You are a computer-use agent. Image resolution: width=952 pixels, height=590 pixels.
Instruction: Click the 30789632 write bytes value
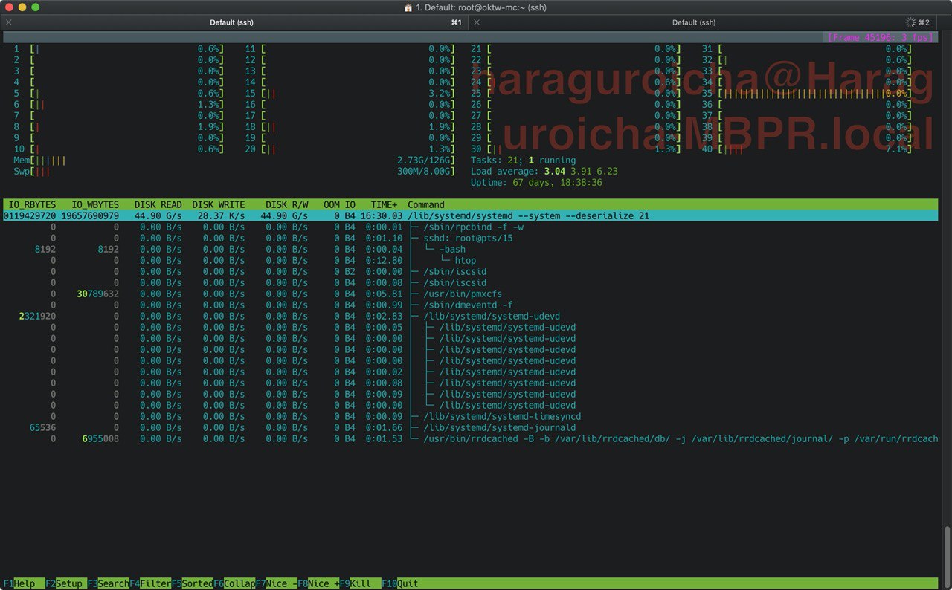[97, 294]
